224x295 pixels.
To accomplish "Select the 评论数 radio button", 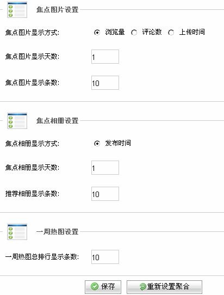I will point(134,33).
